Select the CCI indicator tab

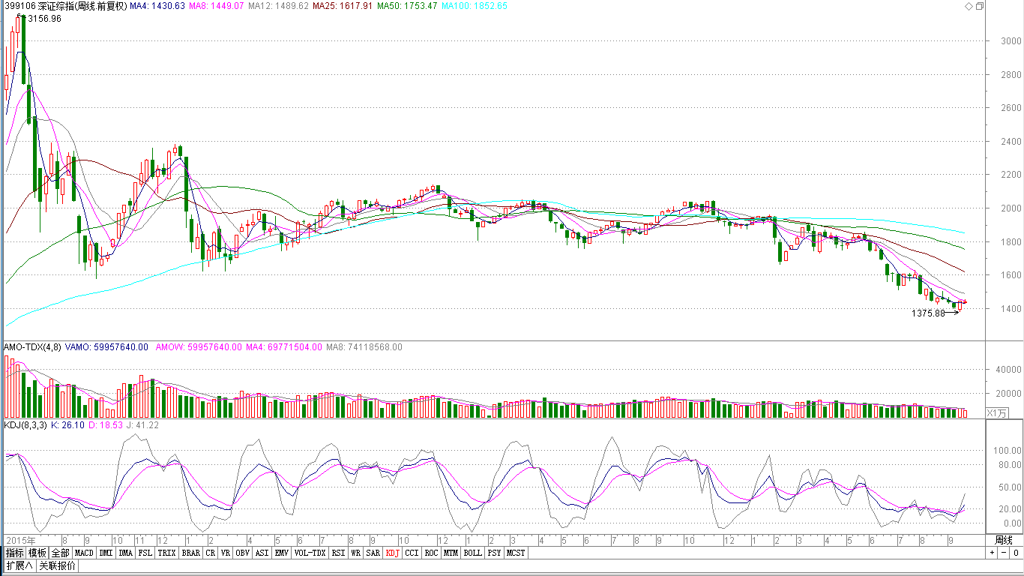click(x=412, y=553)
